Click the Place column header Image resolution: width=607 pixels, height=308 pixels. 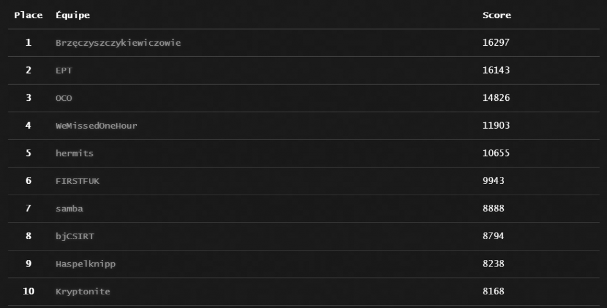coord(28,15)
